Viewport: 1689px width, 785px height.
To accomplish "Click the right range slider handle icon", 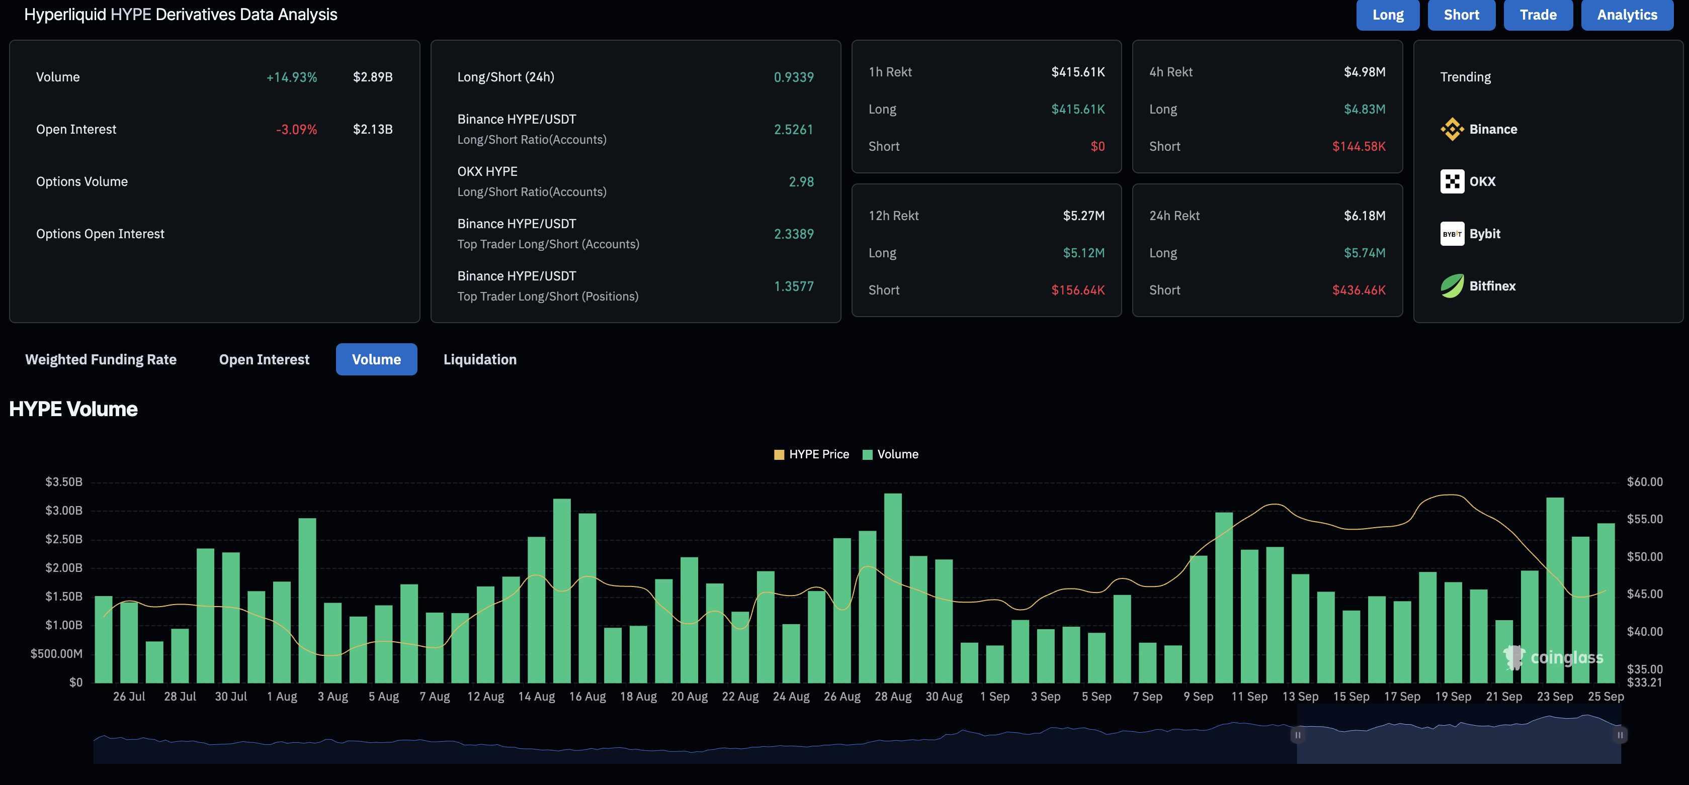I will coord(1620,735).
